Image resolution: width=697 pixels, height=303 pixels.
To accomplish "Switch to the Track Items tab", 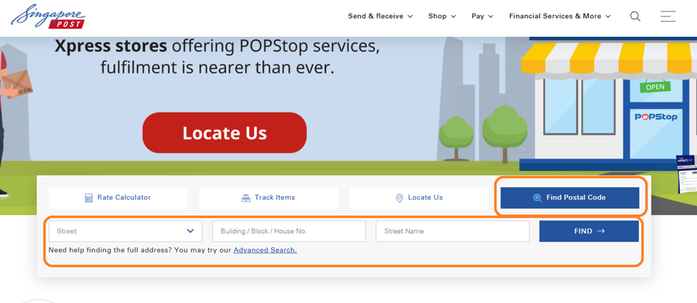I will click(x=268, y=197).
